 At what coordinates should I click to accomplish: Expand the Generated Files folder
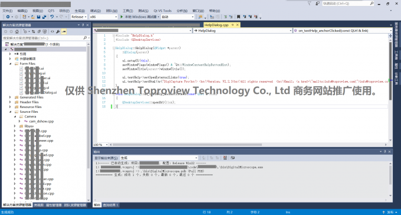[x=11, y=97]
